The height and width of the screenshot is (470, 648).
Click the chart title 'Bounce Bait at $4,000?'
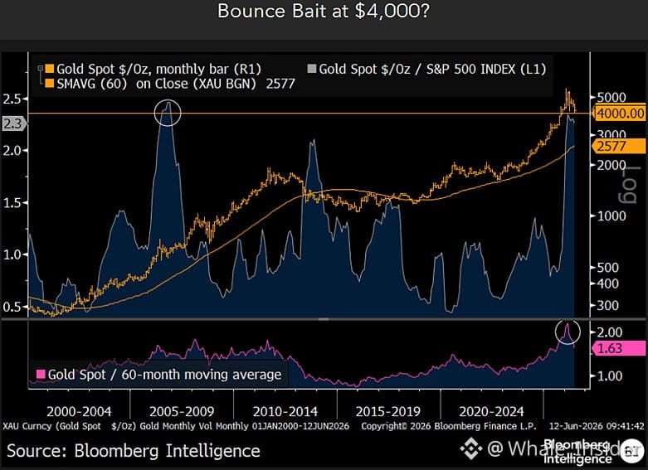pos(324,11)
